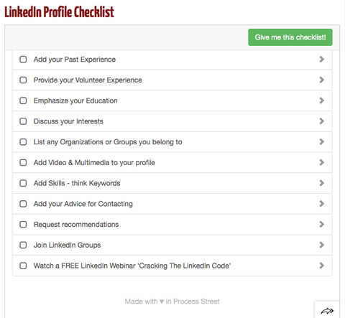Image resolution: width=345 pixels, height=318 pixels.
Task: Tick the Join LinkedIn Groups checkbox
Action: pyautogui.click(x=23, y=245)
